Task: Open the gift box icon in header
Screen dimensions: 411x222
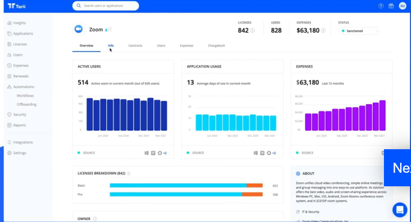Action: point(391,6)
